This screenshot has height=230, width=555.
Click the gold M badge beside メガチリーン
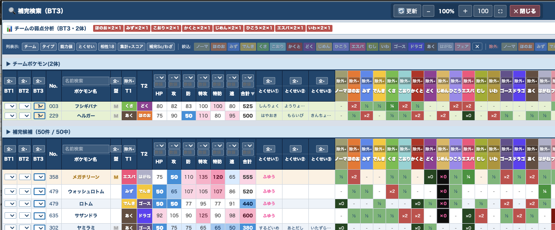pos(116,177)
